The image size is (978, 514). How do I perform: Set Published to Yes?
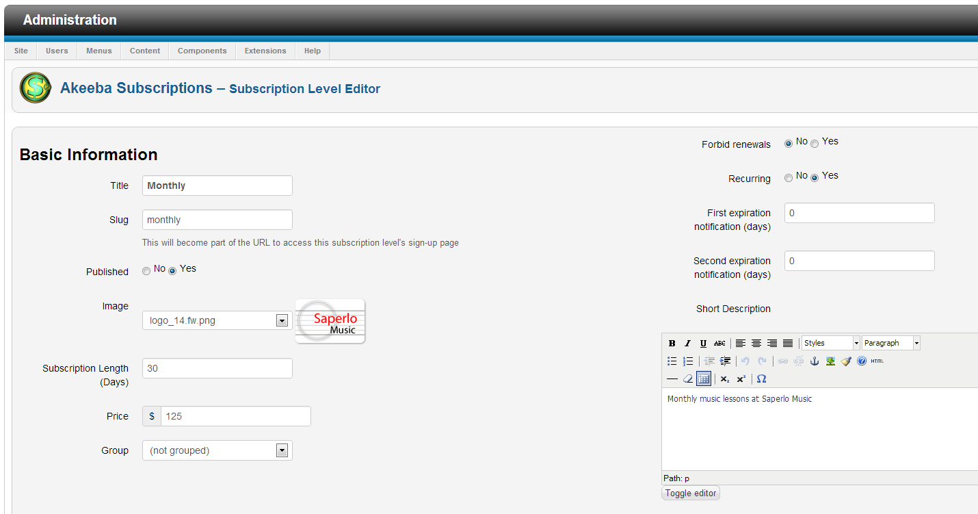(x=172, y=271)
